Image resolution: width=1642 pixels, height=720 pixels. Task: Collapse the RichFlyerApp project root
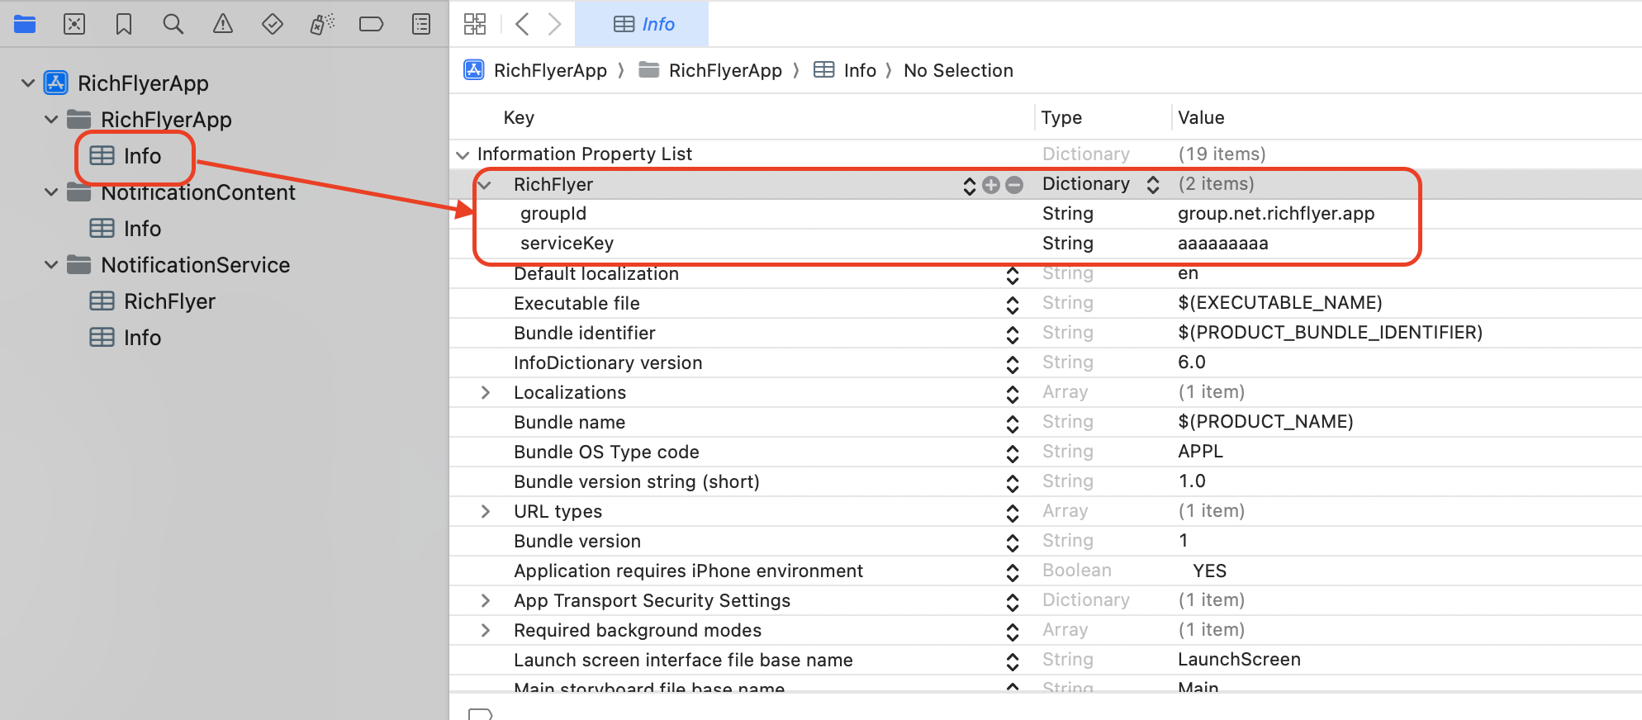pos(28,83)
